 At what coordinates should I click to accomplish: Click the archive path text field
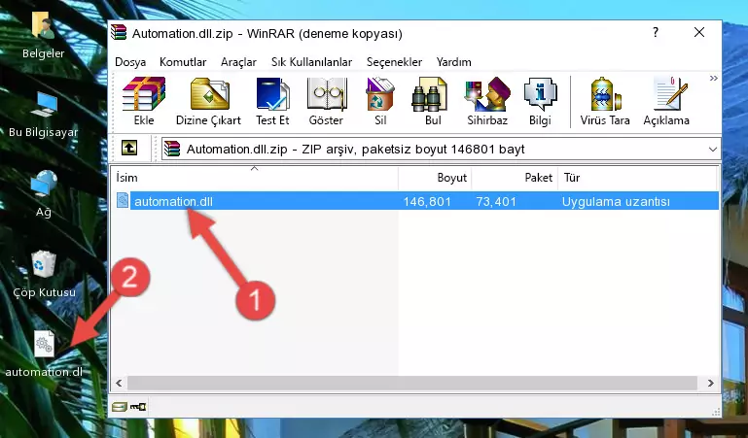[441, 149]
